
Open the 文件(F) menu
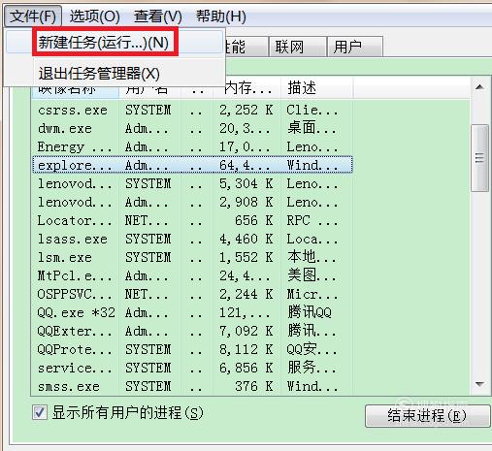[x=33, y=16]
